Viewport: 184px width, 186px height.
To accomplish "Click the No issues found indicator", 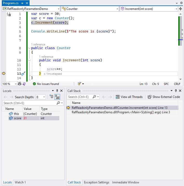I will click(x=46, y=84).
